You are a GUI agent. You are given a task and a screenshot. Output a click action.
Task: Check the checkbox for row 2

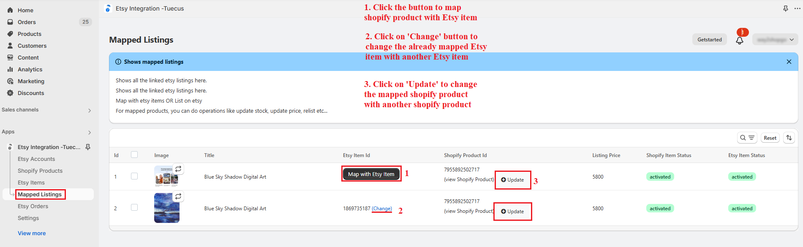pos(134,207)
